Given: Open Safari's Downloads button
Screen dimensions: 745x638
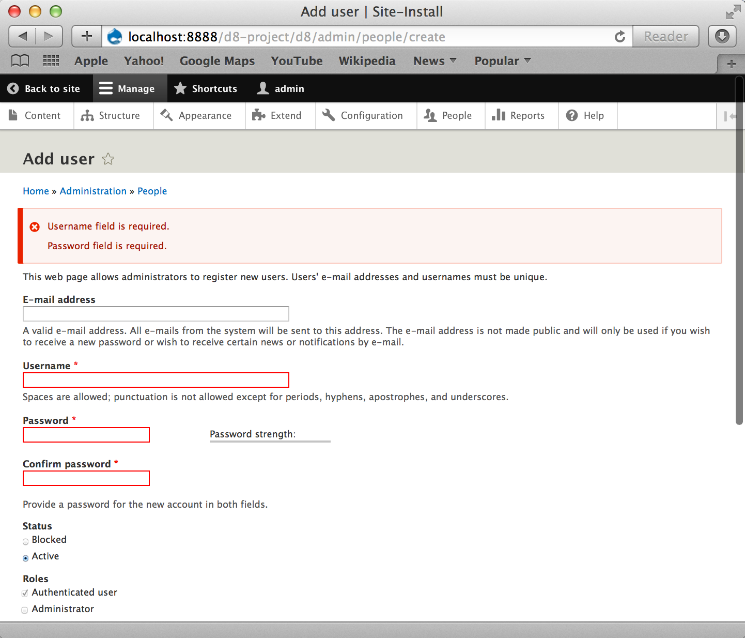Looking at the screenshot, I should coord(722,36).
